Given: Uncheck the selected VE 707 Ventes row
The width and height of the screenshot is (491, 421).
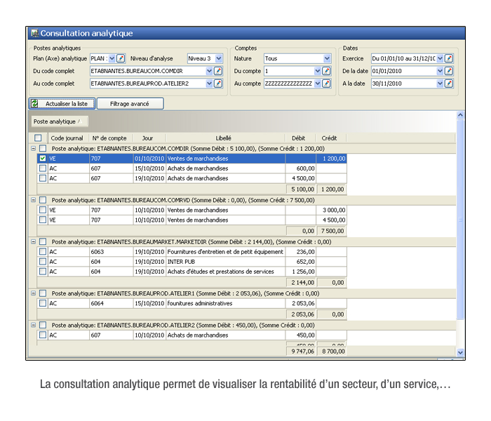Looking at the screenshot, I should pyautogui.click(x=43, y=159).
